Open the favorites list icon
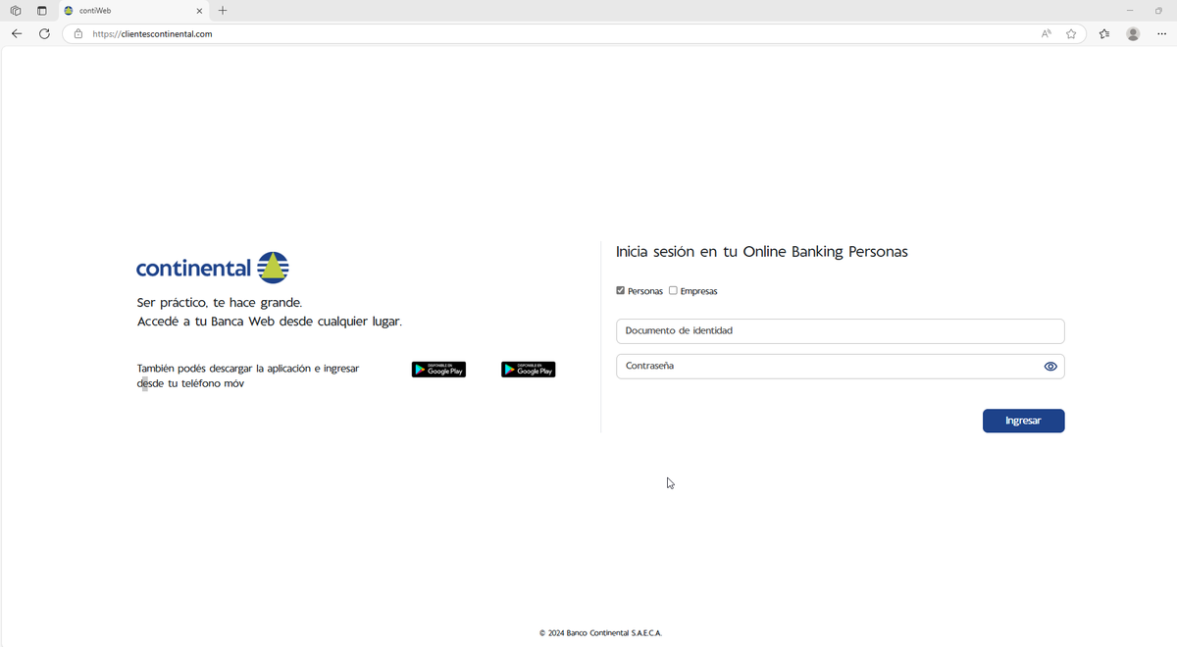 (1104, 33)
